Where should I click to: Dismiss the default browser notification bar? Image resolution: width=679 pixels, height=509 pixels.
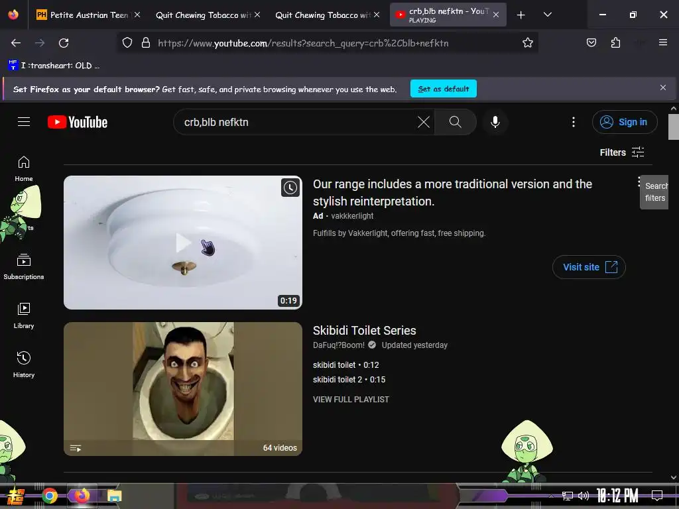(662, 88)
